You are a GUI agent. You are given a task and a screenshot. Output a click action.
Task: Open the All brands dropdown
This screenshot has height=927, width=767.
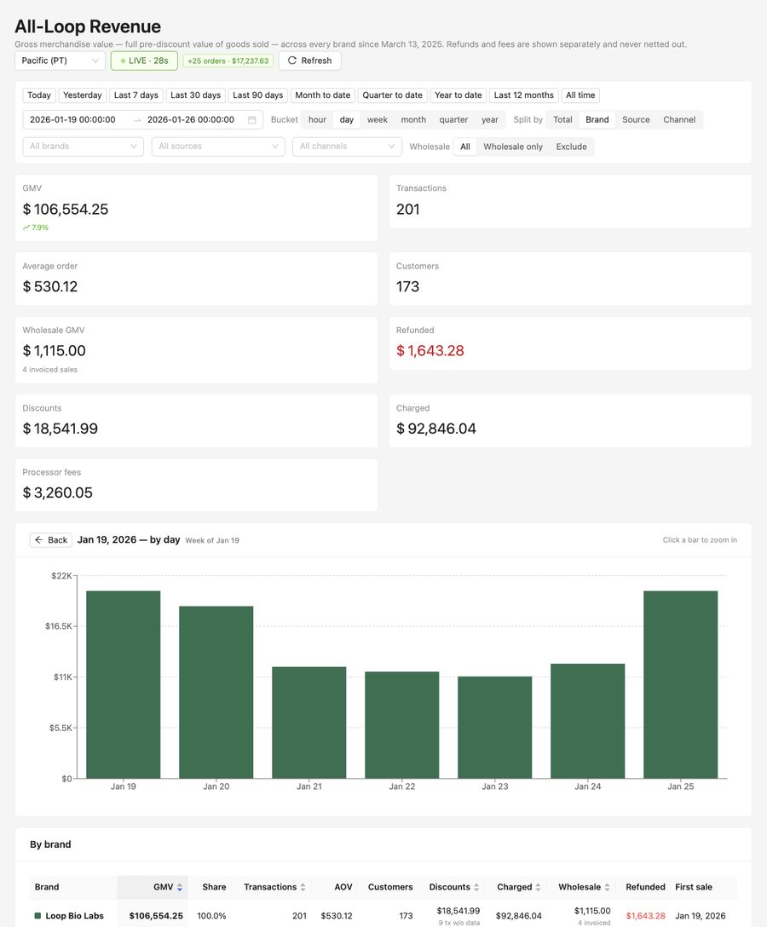tap(83, 147)
